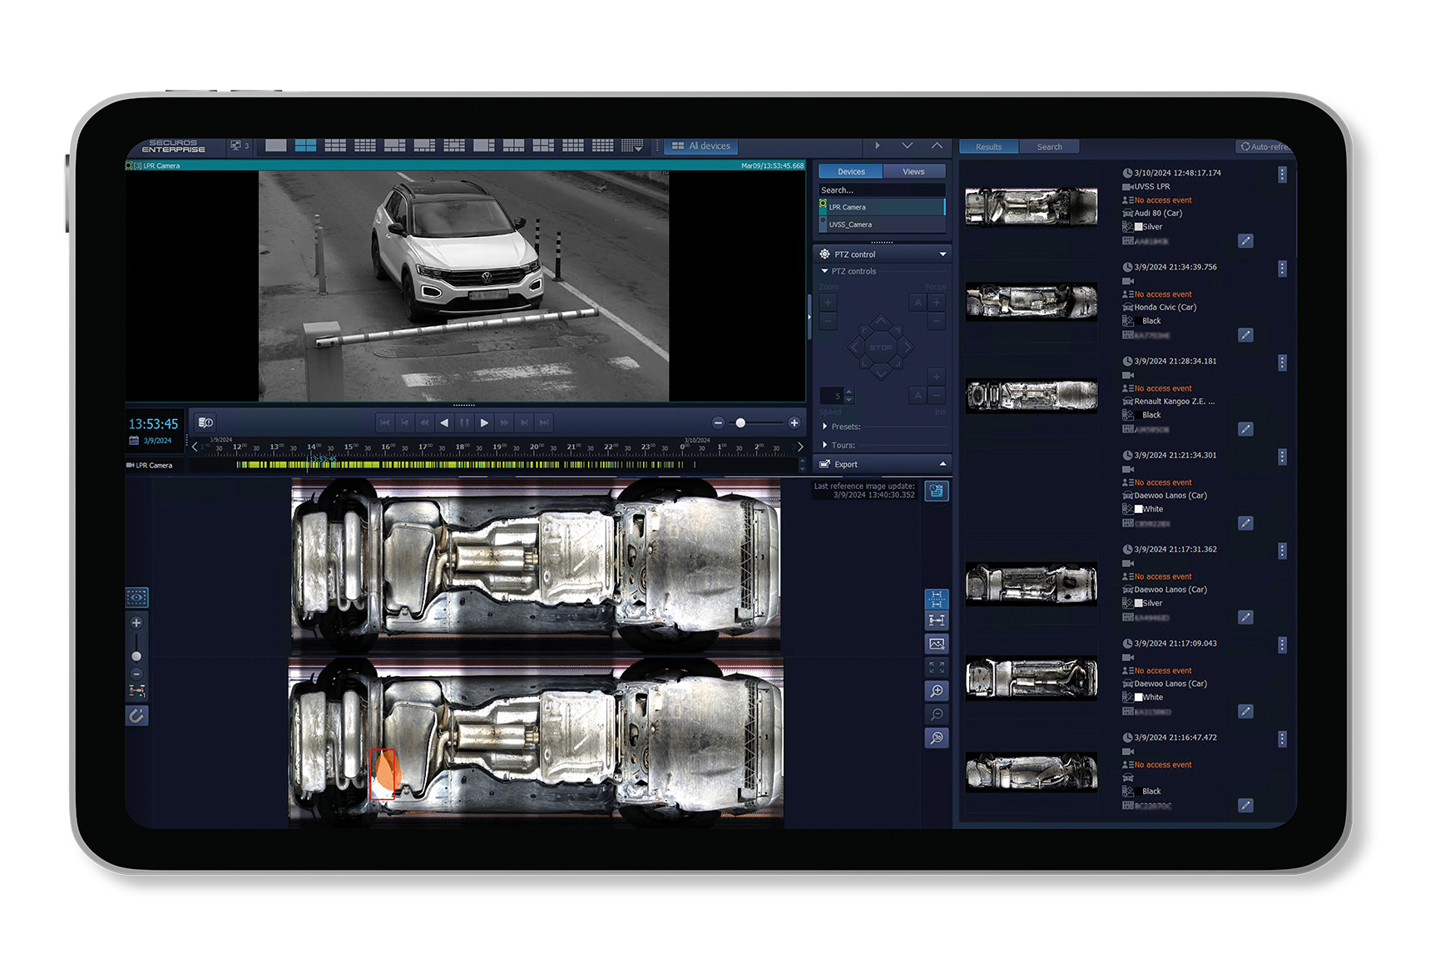The width and height of the screenshot is (1430, 973).
Task: Open the archive search icon beside the time display
Action: [205, 422]
